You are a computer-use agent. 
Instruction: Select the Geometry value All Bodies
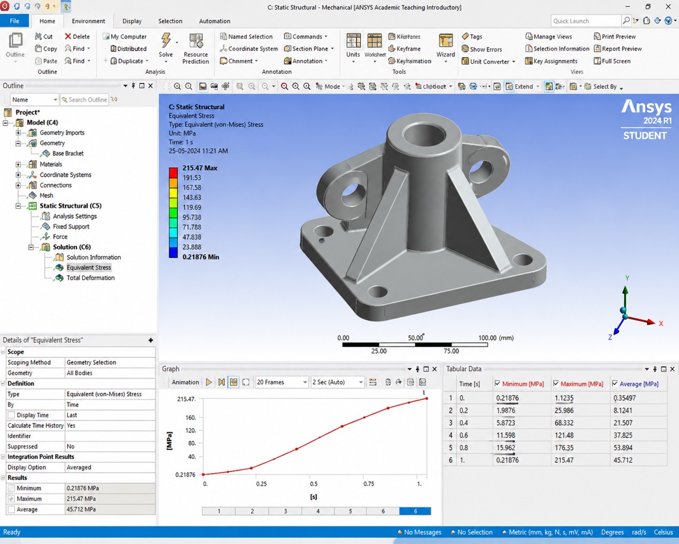(110, 373)
